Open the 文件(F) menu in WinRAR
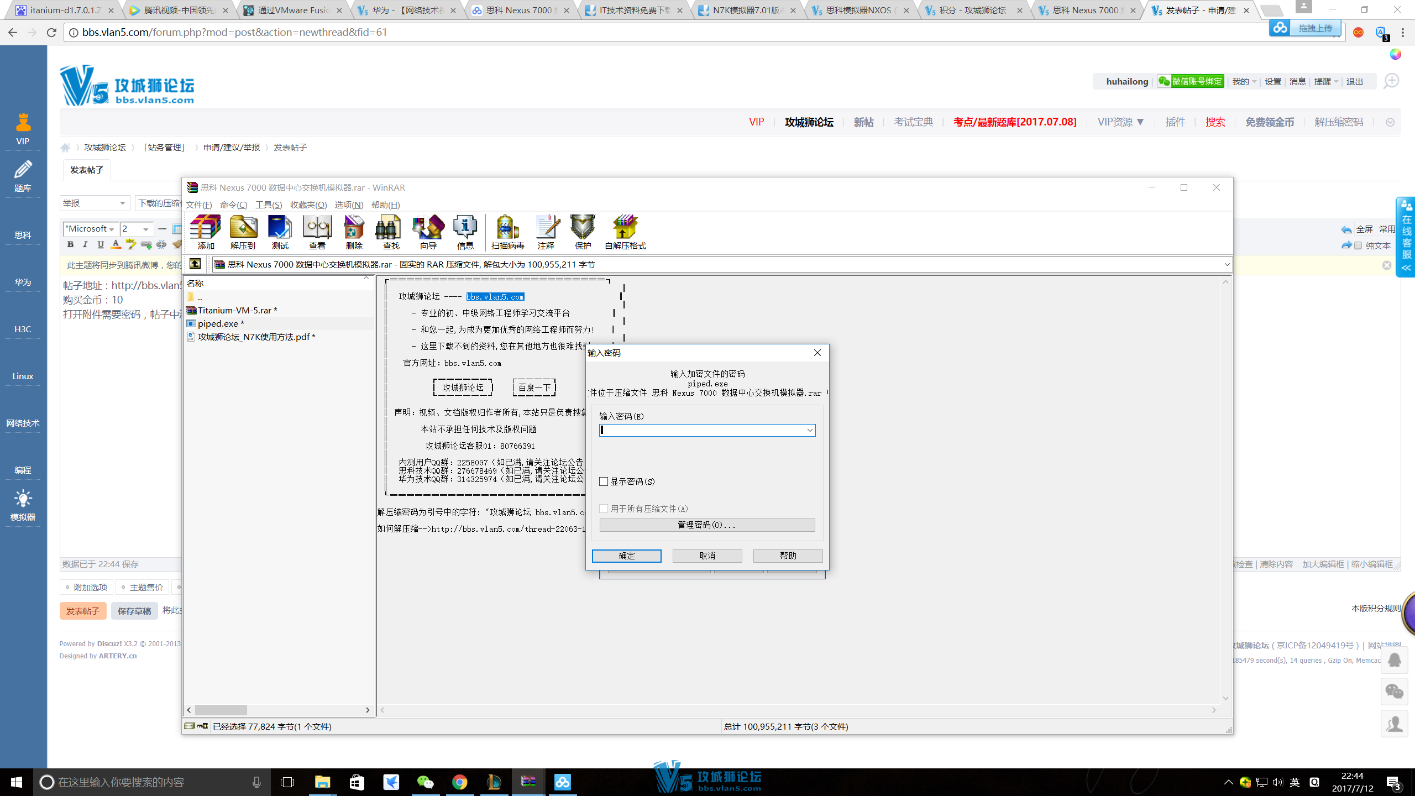Image resolution: width=1415 pixels, height=796 pixels. [199, 205]
